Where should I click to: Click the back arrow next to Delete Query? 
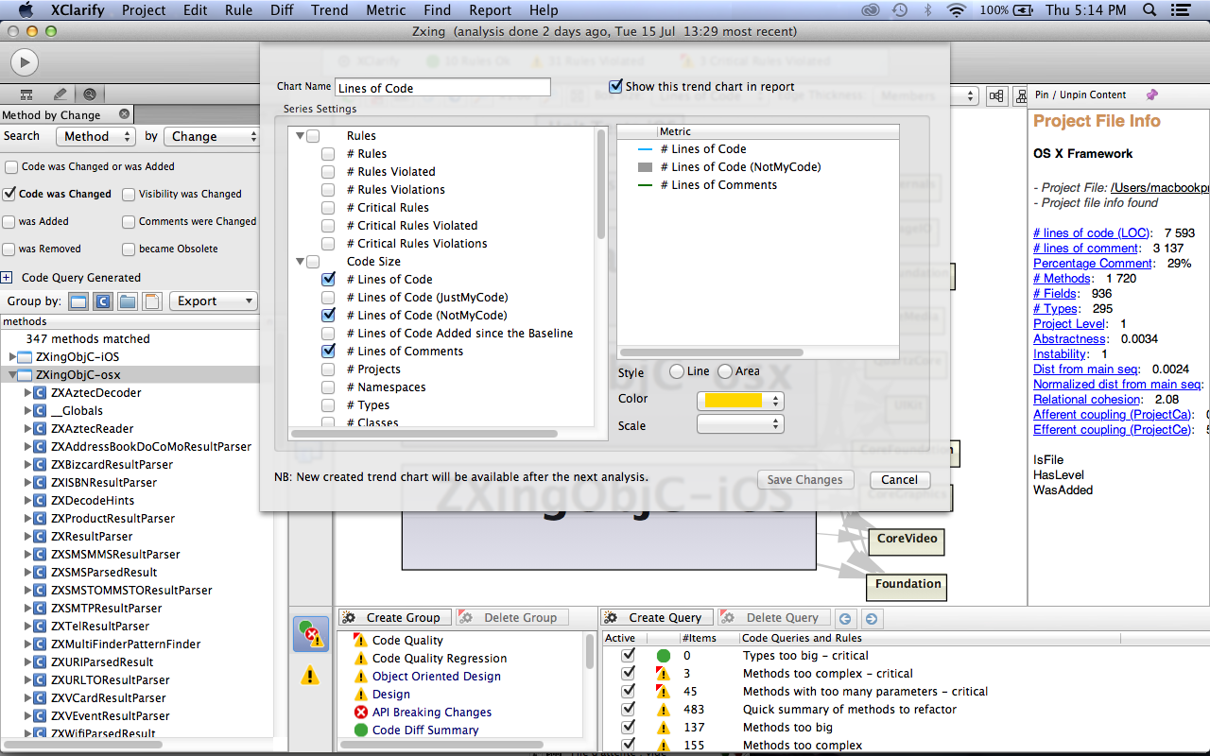(x=845, y=619)
